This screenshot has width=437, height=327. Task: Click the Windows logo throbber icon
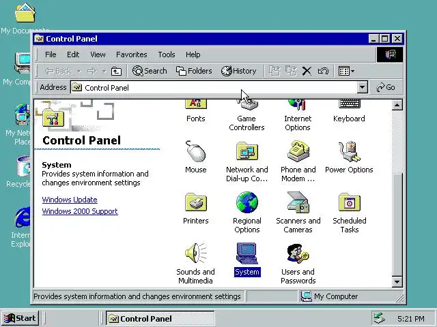coord(390,54)
